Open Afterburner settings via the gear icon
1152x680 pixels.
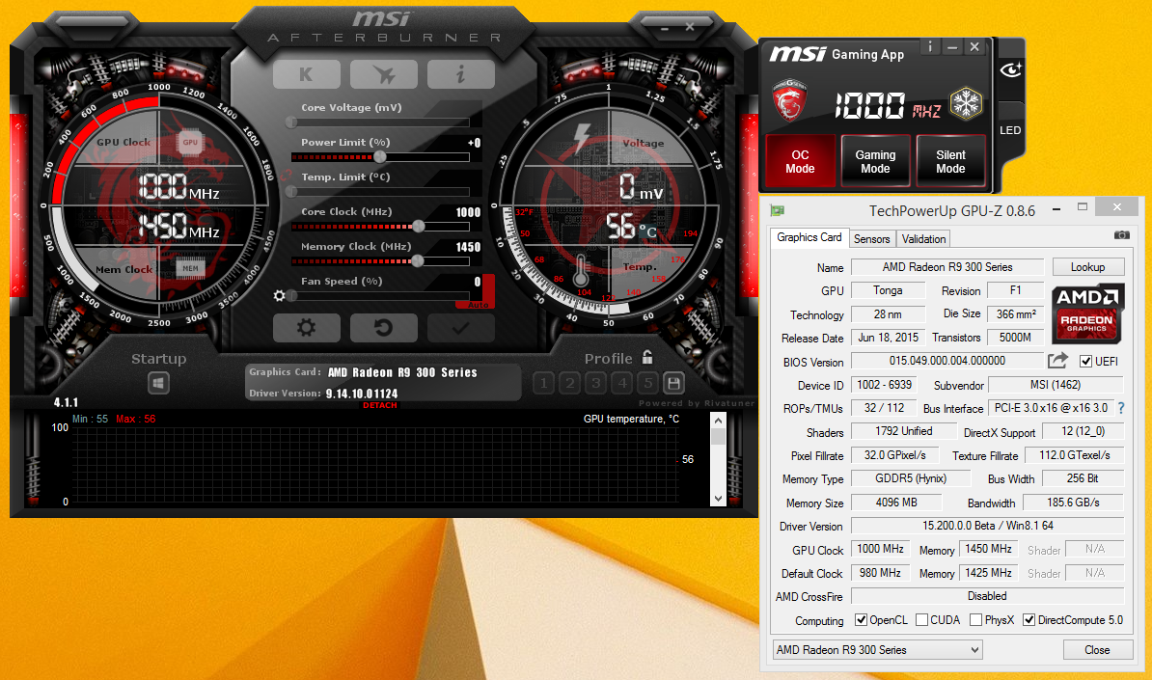(x=307, y=328)
